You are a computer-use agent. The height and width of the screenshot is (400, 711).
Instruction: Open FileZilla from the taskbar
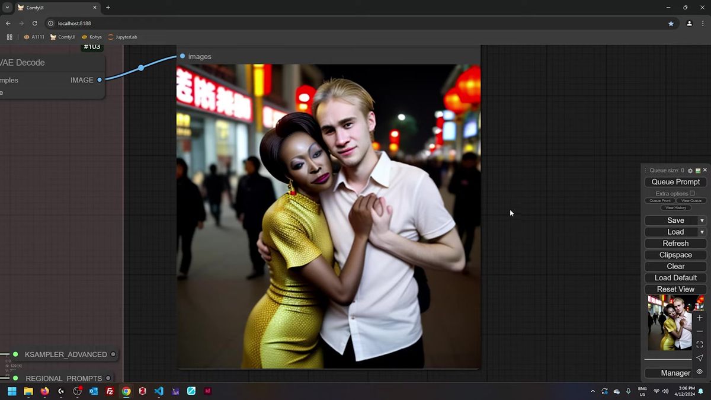point(110,391)
